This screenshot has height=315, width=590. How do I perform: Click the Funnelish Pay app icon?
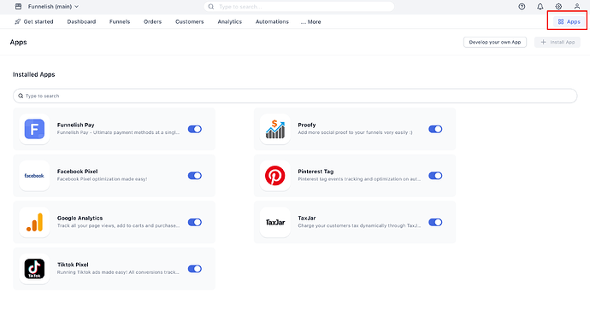pyautogui.click(x=34, y=129)
